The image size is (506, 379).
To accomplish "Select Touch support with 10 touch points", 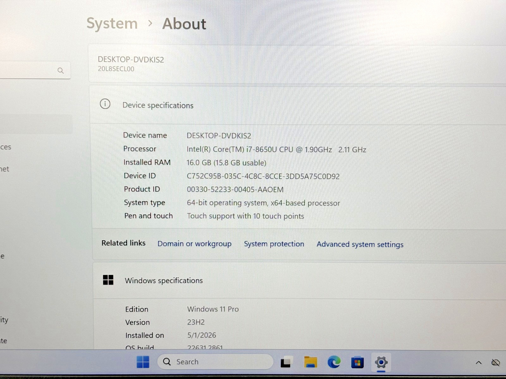I will click(x=245, y=216).
